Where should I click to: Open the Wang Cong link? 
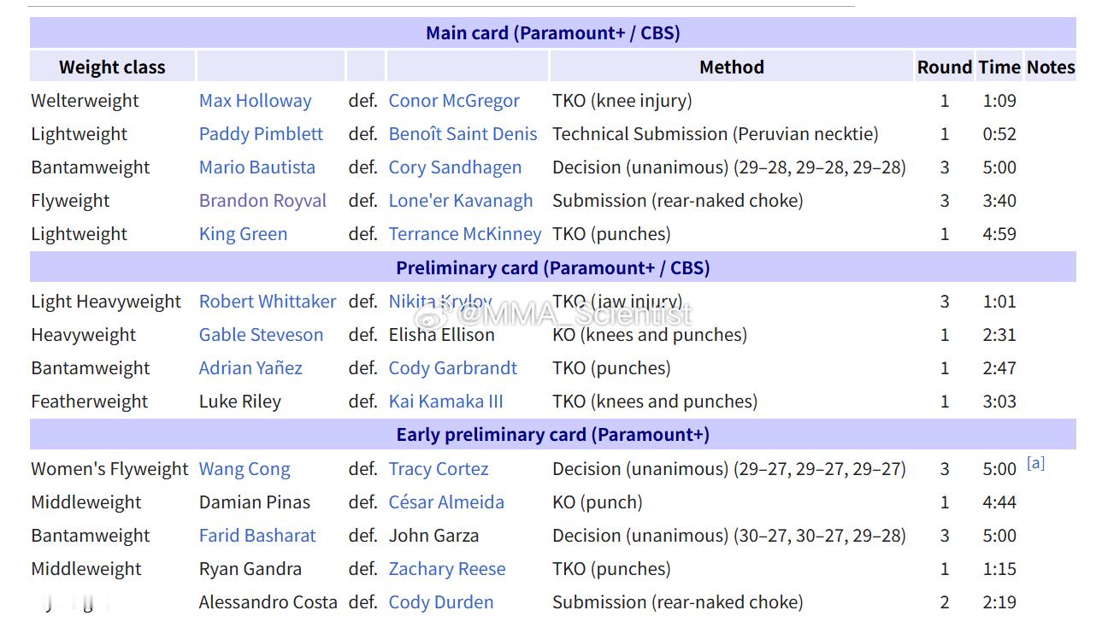pyautogui.click(x=245, y=469)
